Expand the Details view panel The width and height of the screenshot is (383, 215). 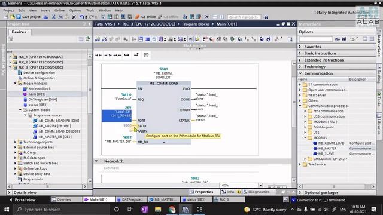(9, 192)
